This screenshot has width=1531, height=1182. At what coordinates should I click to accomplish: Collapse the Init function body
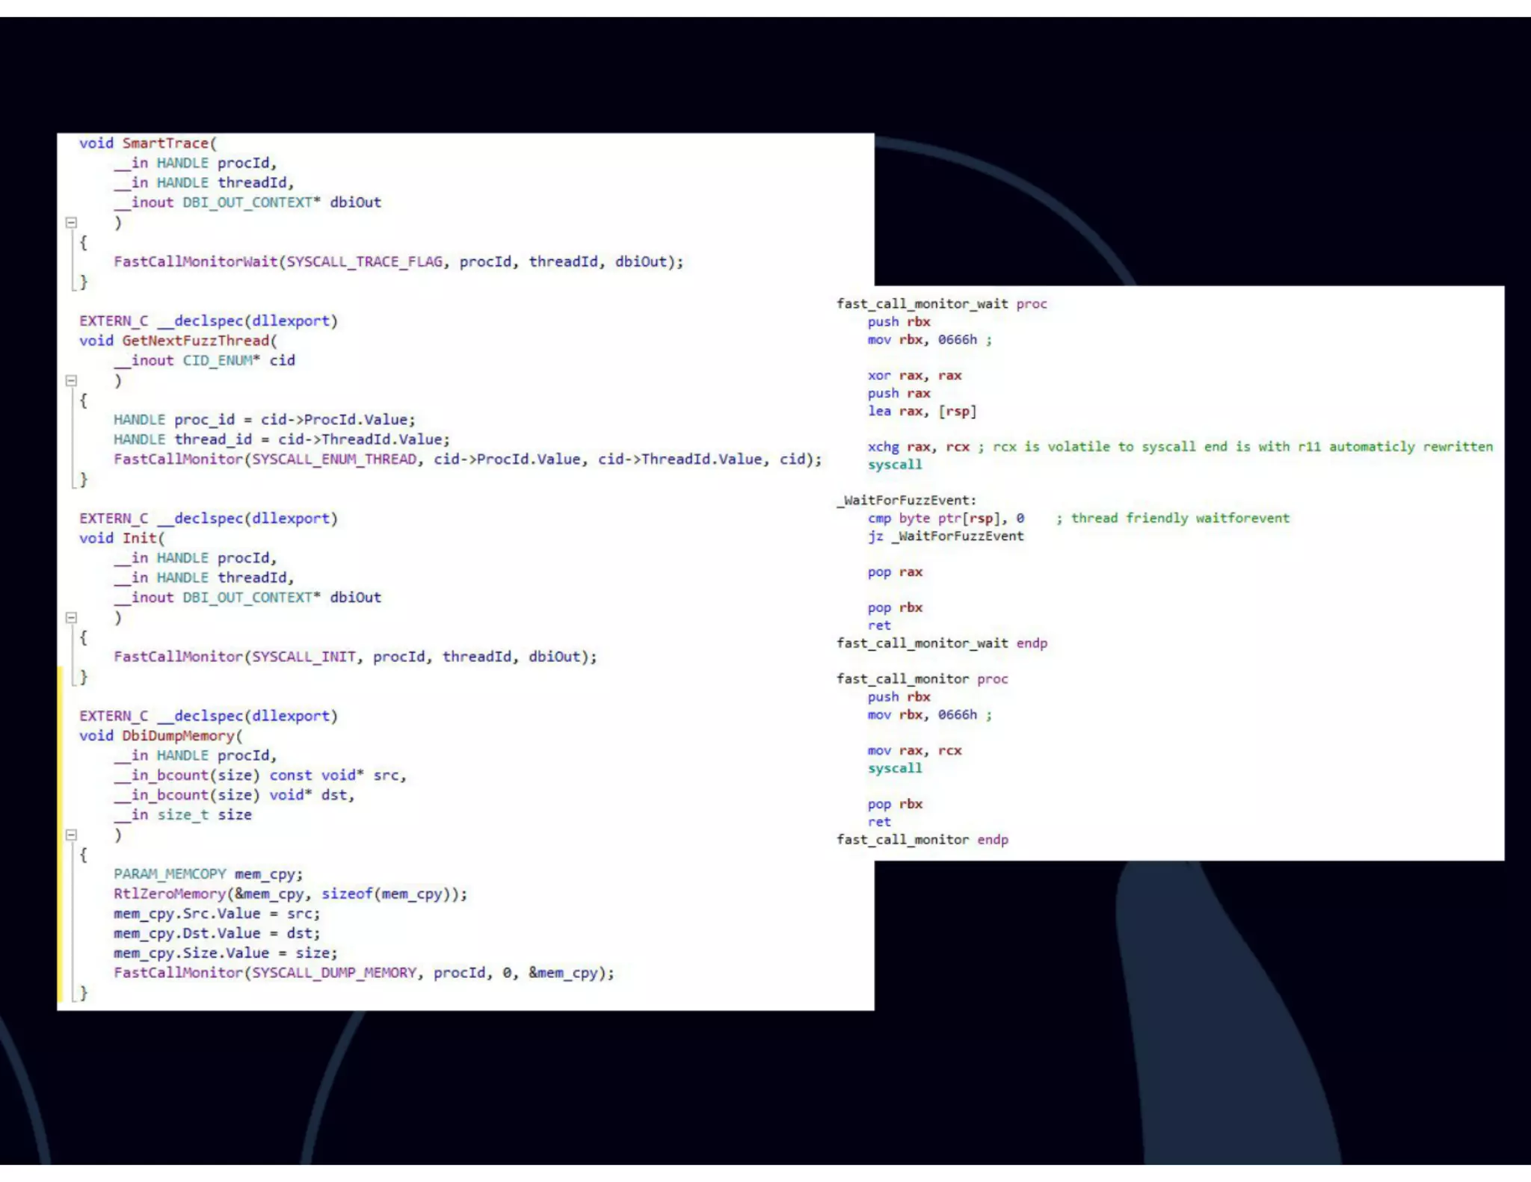(71, 617)
